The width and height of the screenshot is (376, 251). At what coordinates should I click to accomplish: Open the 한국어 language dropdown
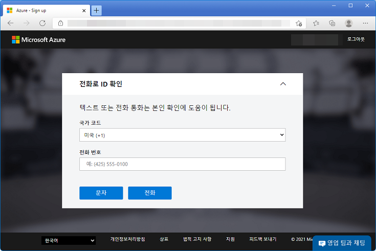click(69, 240)
